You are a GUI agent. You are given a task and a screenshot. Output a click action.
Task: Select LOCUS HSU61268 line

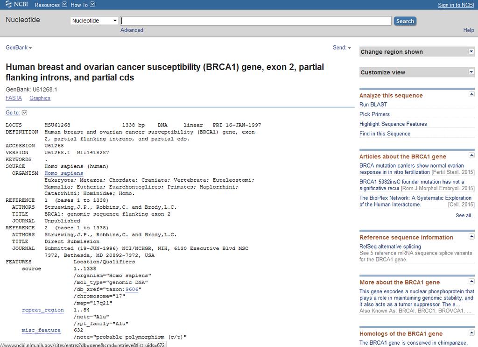tap(133, 125)
